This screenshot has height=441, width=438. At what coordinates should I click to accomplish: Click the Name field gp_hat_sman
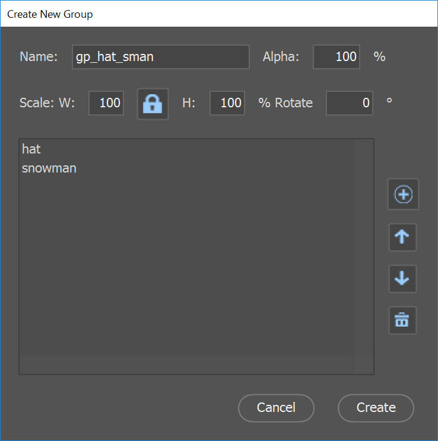point(161,57)
